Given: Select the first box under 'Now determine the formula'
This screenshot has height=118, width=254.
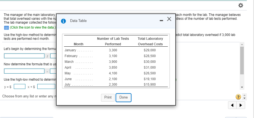Looking at the screenshot, I should pyautogui.click(x=24, y=71).
